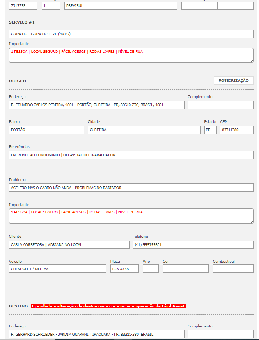Click the Estado field showing PR
259x340 pixels.
pyautogui.click(x=210, y=130)
